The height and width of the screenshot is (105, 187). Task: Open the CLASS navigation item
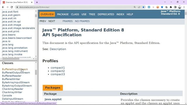tap(75, 14)
